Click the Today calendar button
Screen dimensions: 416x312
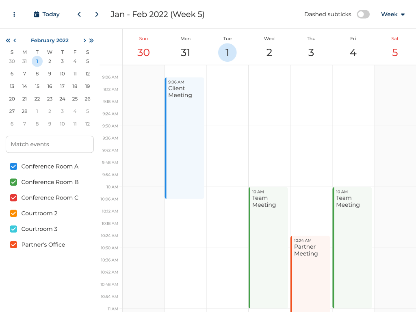click(47, 14)
